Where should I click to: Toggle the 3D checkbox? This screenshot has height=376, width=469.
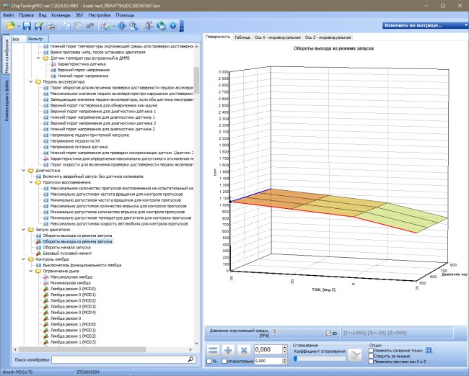click(328, 334)
